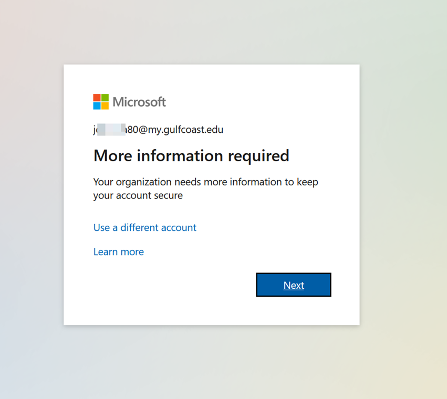Click empty white space left of Next
The width and height of the screenshot is (447, 399).
click(173, 285)
